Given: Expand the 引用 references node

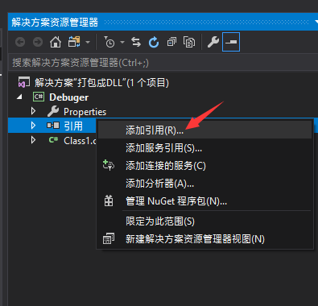Looking at the screenshot, I should [33, 126].
